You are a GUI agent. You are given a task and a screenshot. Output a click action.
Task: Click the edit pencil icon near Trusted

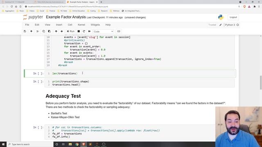[220, 25]
